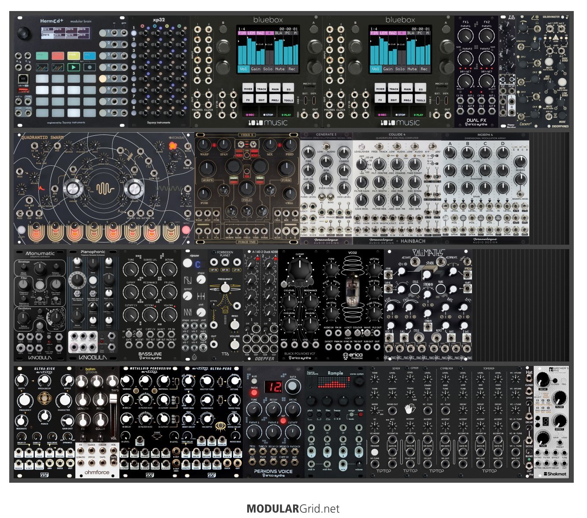Toggle the High Band MUTE button on Golden Master
The height and width of the screenshot is (518, 587).
pyautogui.click(x=549, y=62)
